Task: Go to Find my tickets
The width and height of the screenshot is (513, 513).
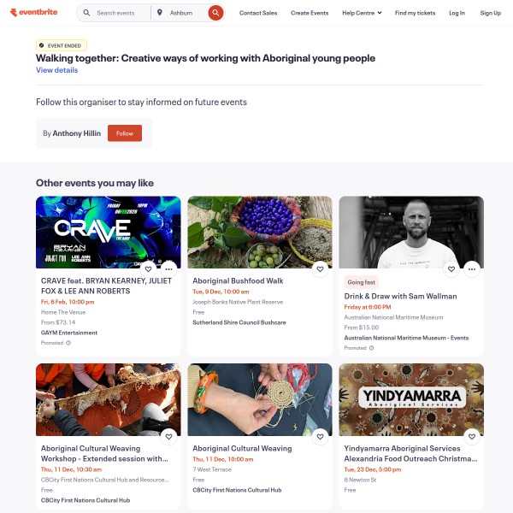Action: (415, 13)
